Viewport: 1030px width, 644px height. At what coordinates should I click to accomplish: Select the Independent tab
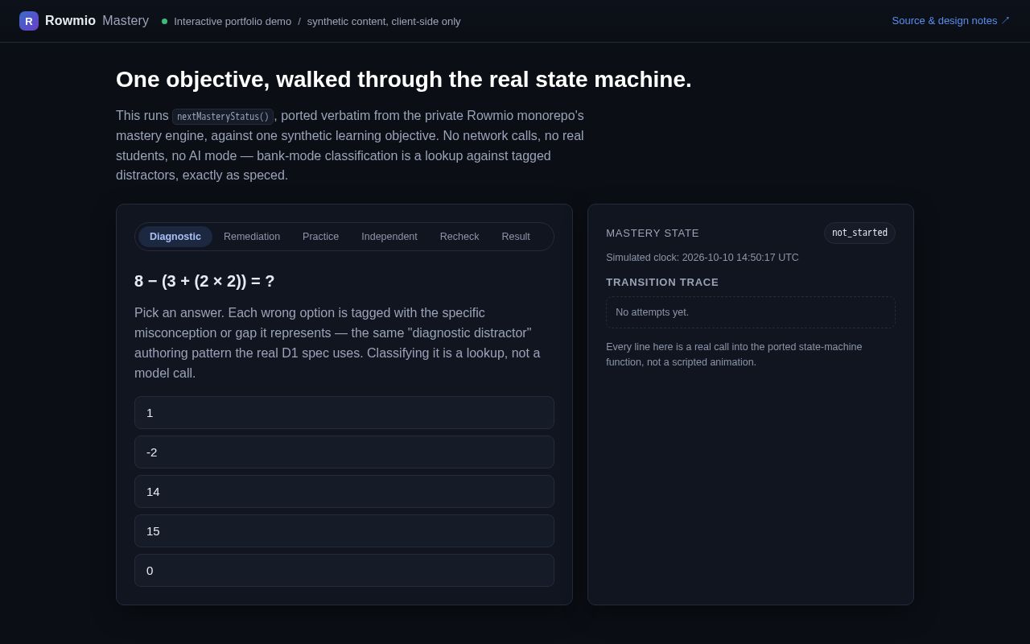tap(389, 237)
